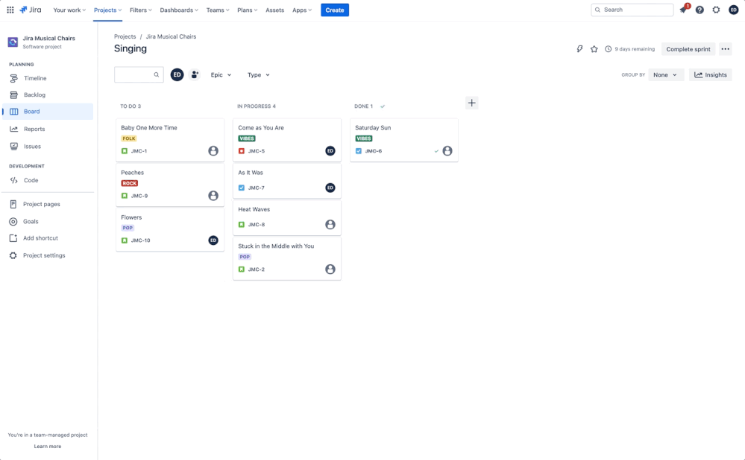Screen dimensions: 745x460
Task: Open the Epic filter dropdown
Action: [x=221, y=75]
